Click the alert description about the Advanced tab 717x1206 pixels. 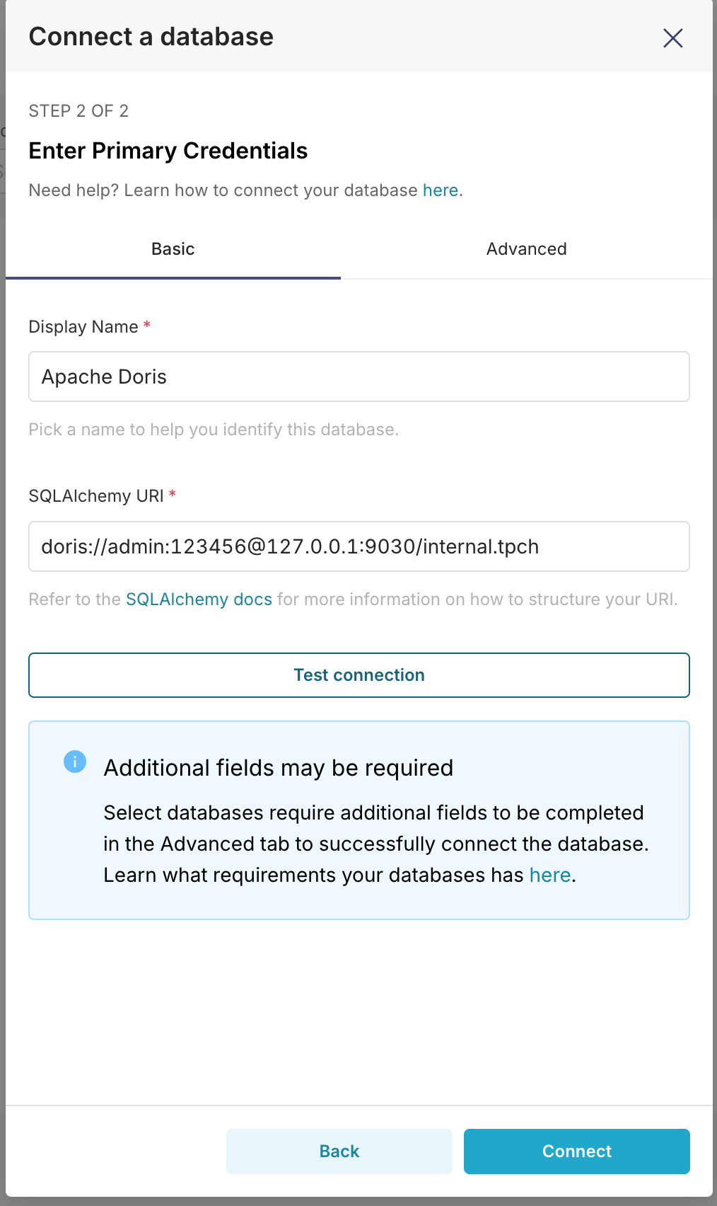375,844
